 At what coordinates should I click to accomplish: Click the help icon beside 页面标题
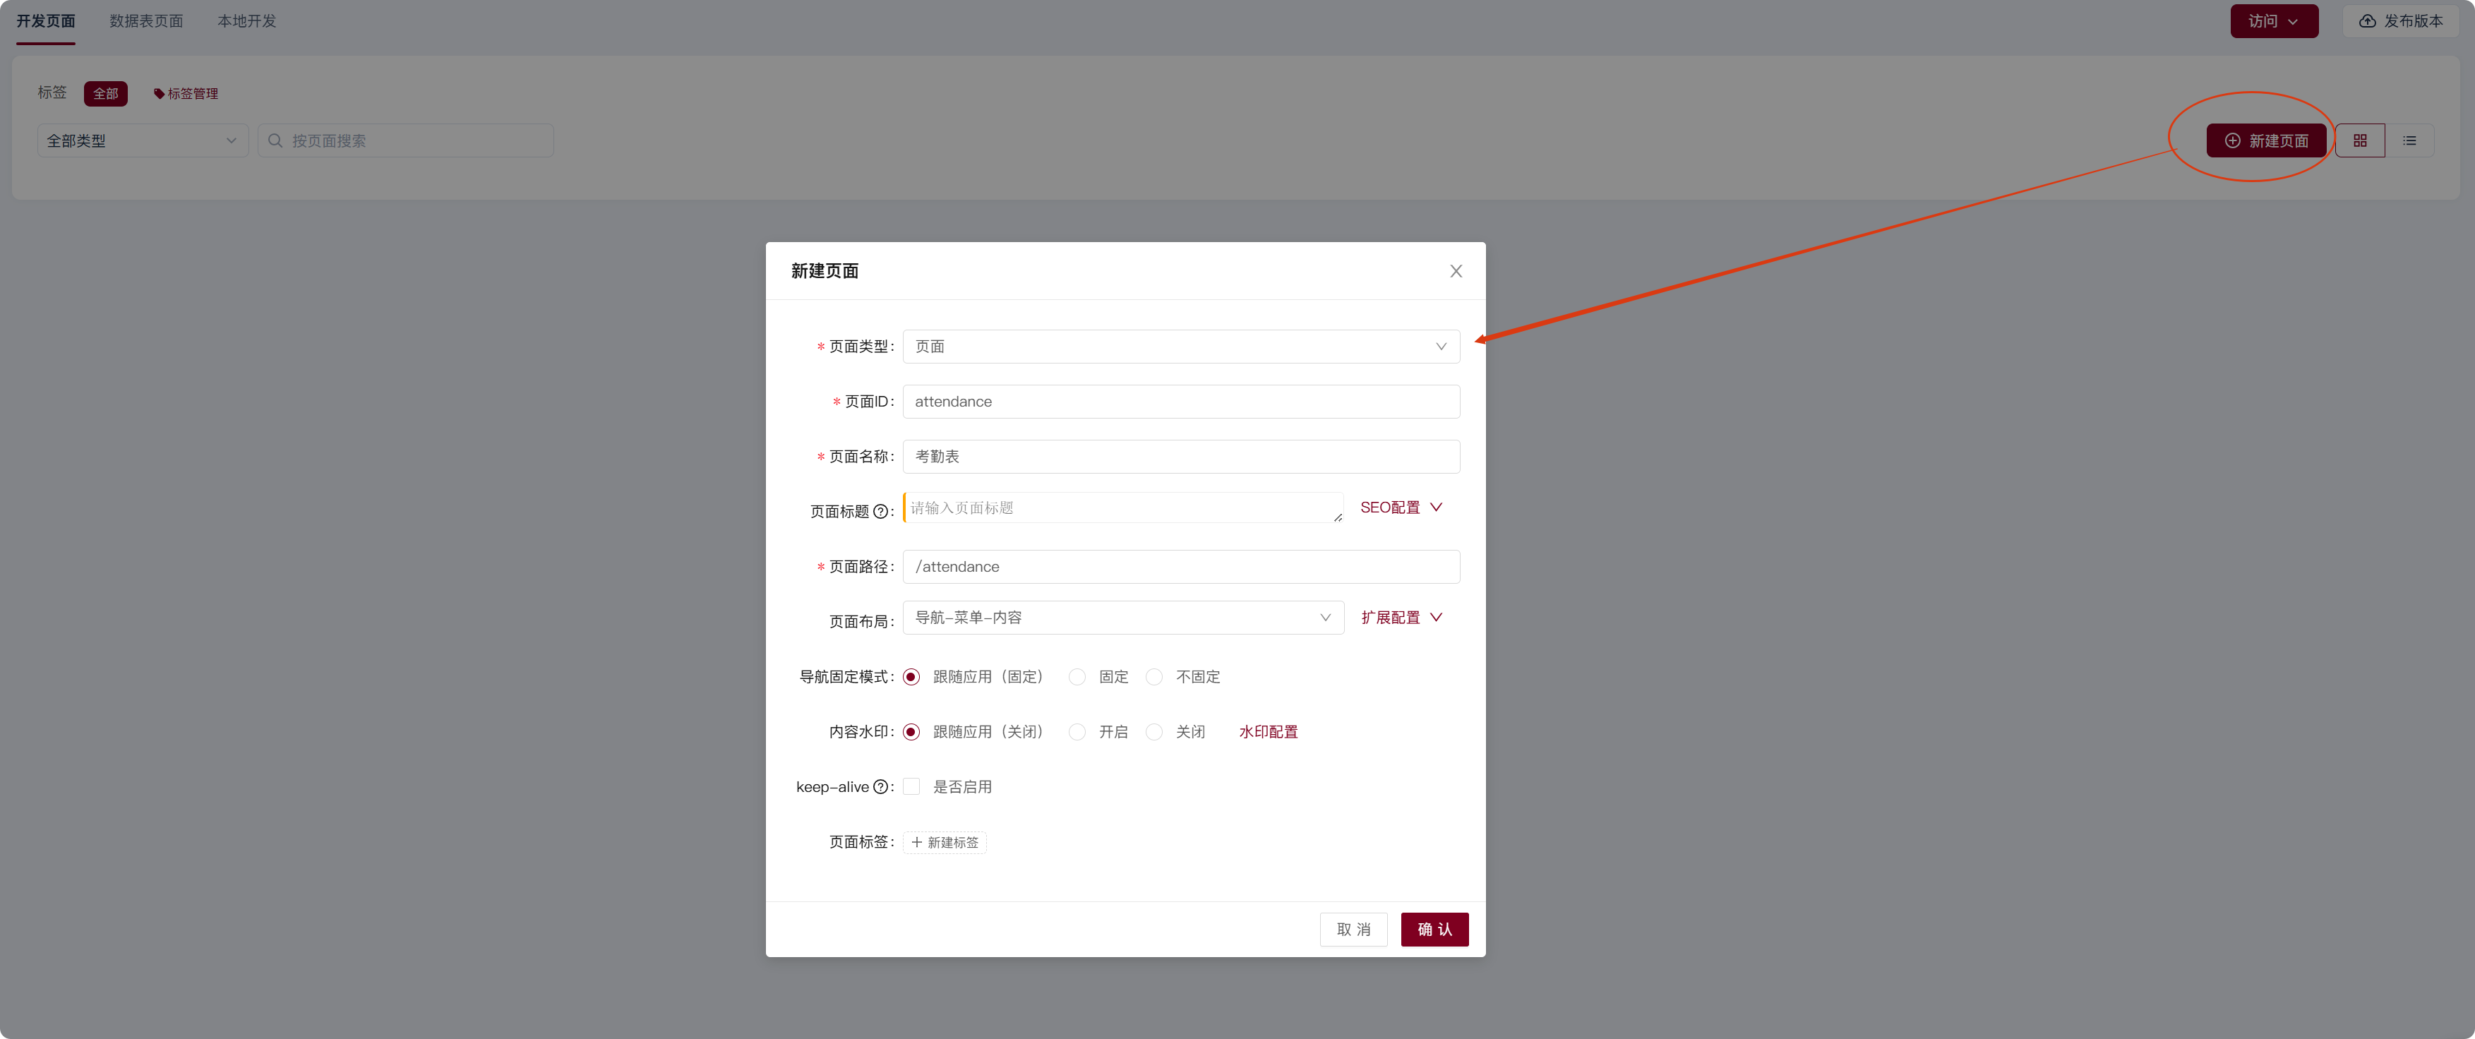click(882, 511)
